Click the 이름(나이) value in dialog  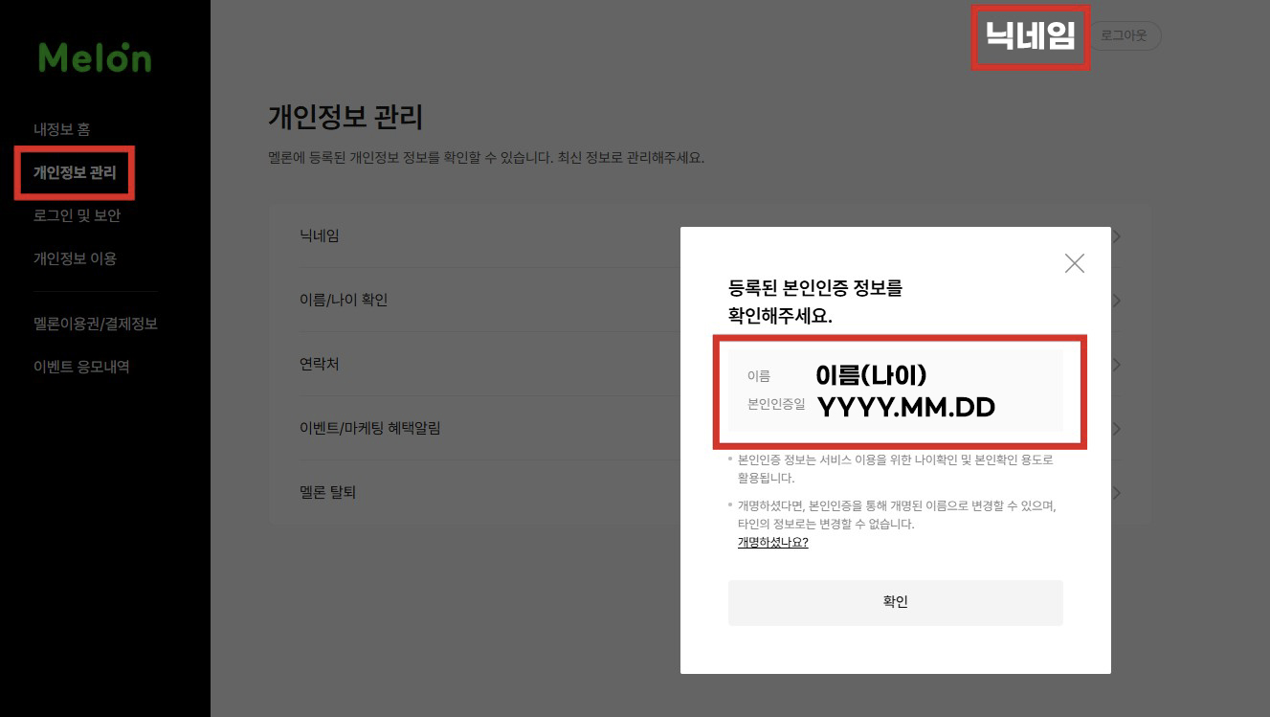pos(871,375)
